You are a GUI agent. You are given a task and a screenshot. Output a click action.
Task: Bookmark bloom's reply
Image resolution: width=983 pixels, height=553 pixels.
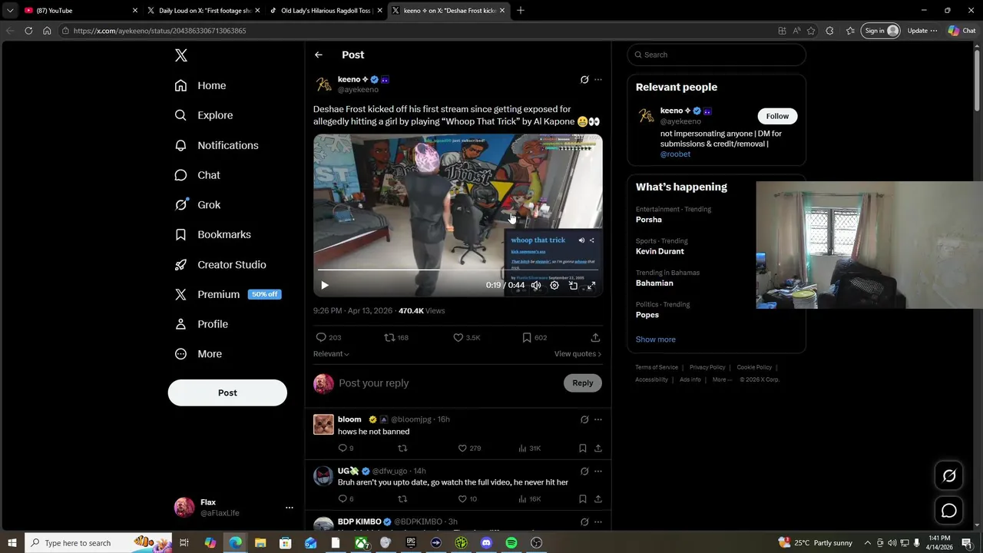pyautogui.click(x=583, y=449)
